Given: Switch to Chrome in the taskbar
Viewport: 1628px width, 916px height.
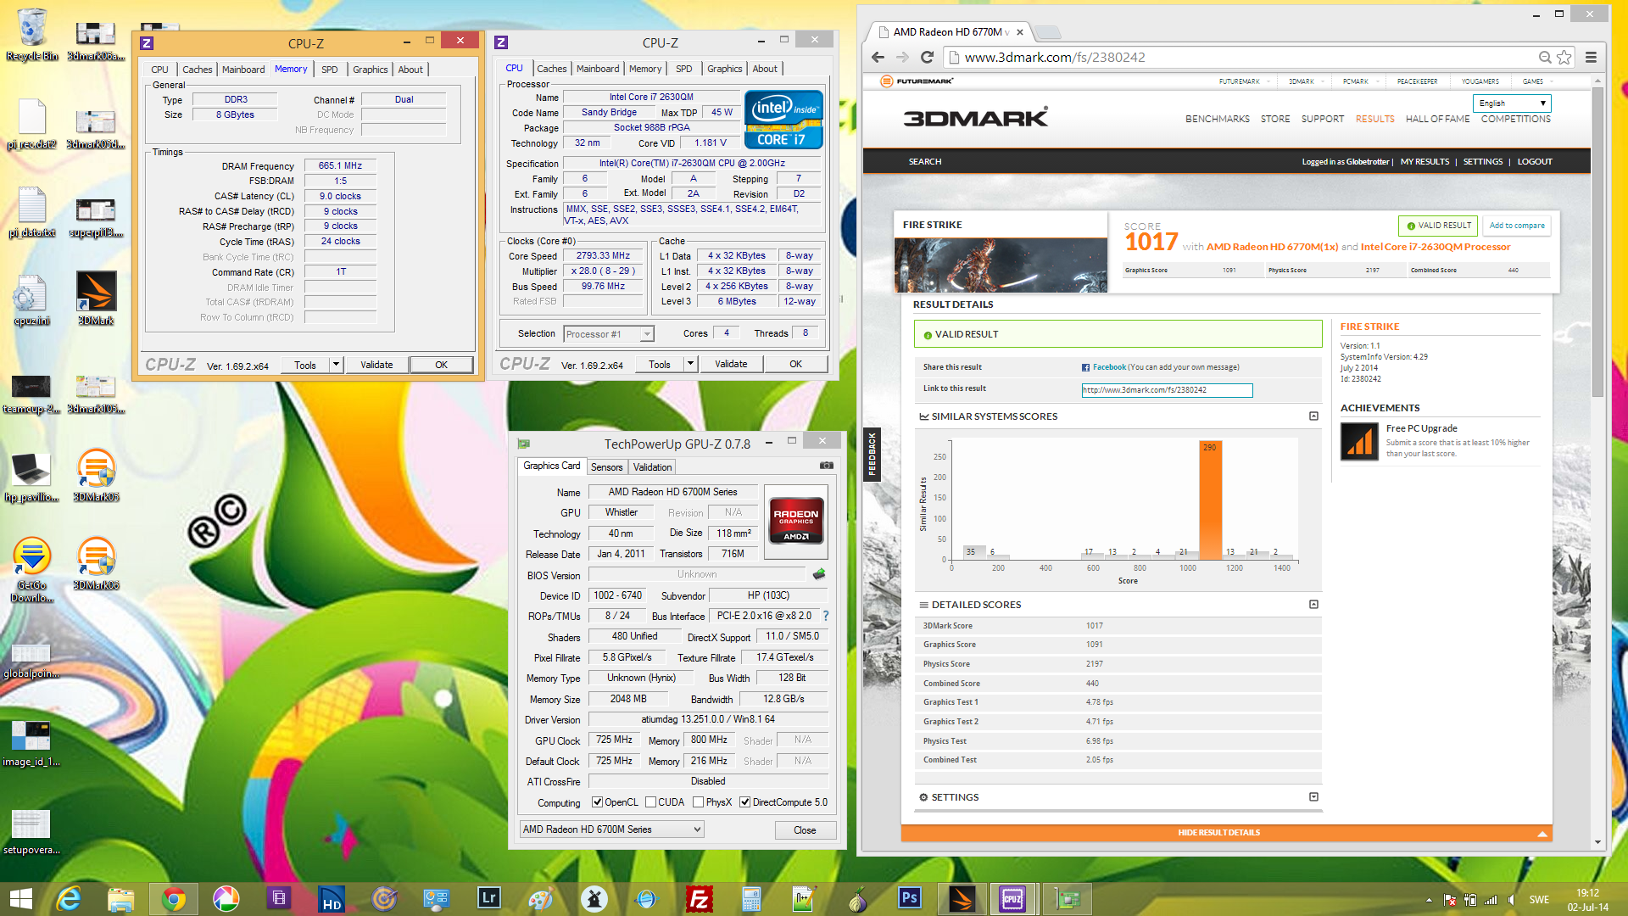Looking at the screenshot, I should 173,899.
